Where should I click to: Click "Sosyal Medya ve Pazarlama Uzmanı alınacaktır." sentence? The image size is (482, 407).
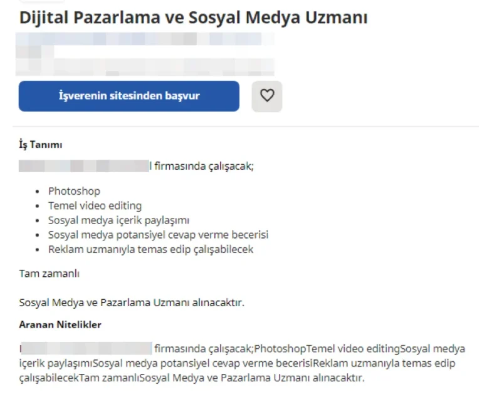(x=132, y=302)
